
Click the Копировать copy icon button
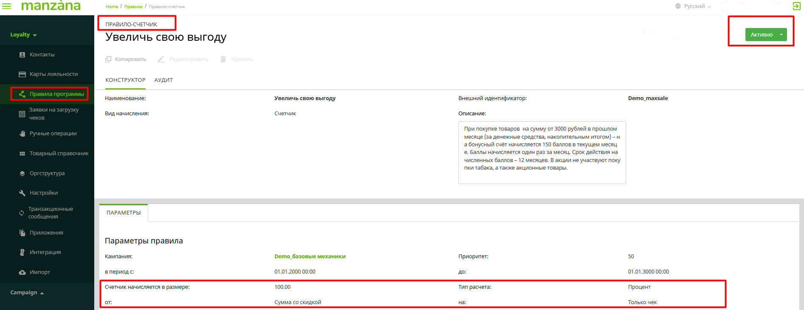pos(126,59)
